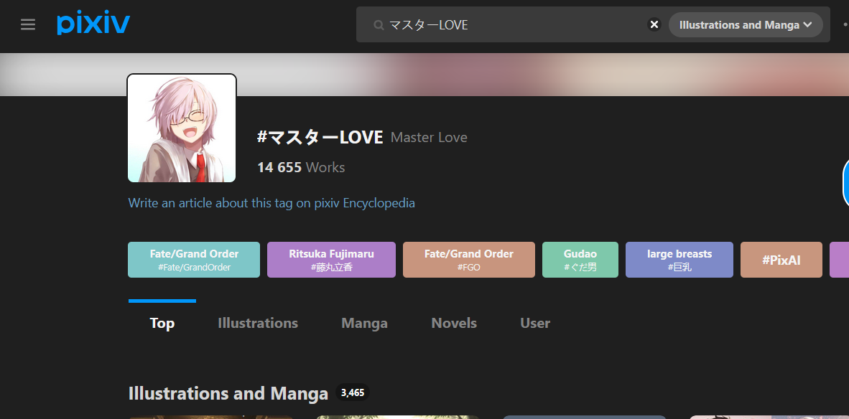Viewport: 849px width, 419px height.
Task: Go to pixiv home via logo
Action: pyautogui.click(x=93, y=24)
